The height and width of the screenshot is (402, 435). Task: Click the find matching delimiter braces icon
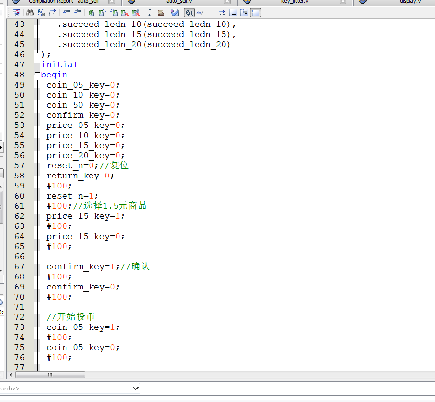pos(52,13)
